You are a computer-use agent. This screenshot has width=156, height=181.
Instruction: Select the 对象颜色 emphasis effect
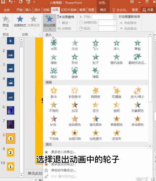pos(138,107)
